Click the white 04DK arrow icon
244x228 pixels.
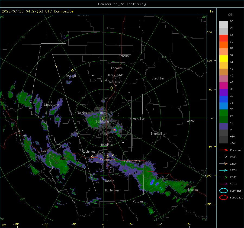(223, 157)
